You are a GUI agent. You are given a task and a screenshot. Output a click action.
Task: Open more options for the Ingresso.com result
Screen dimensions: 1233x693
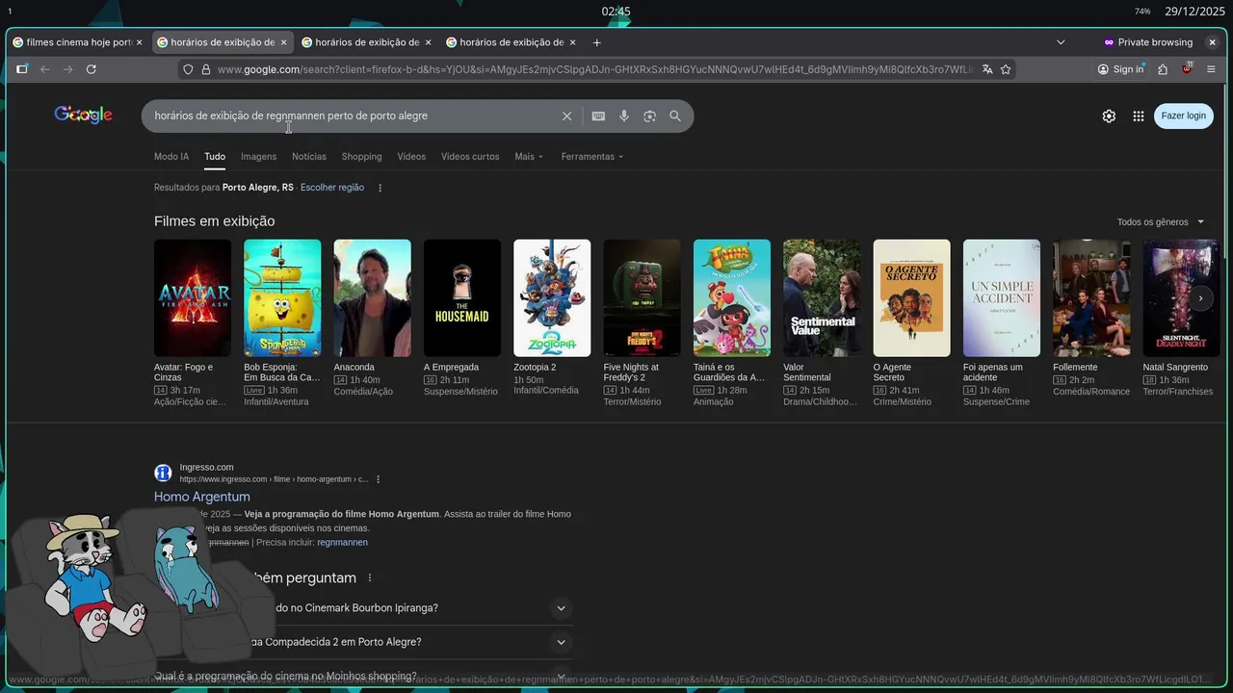379,479
